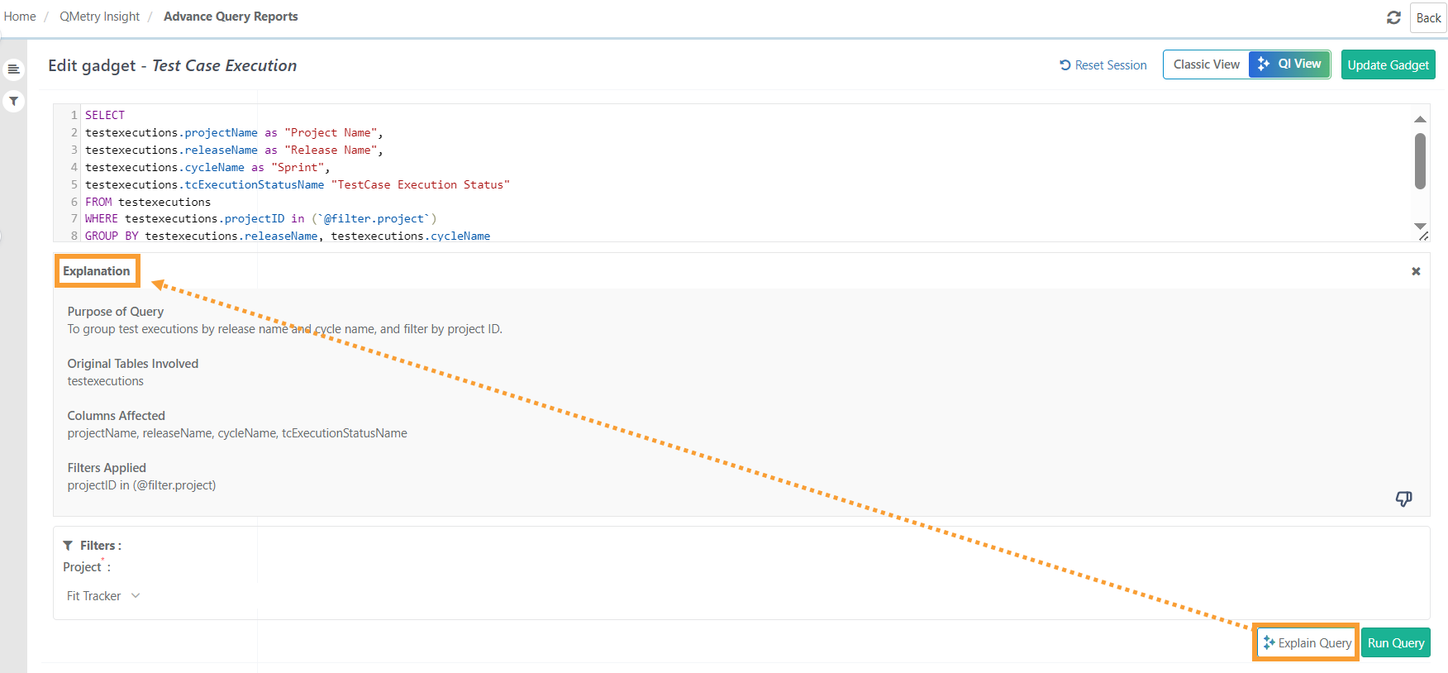The height and width of the screenshot is (673, 1448).
Task: Switch to QI View
Action: [x=1289, y=64]
